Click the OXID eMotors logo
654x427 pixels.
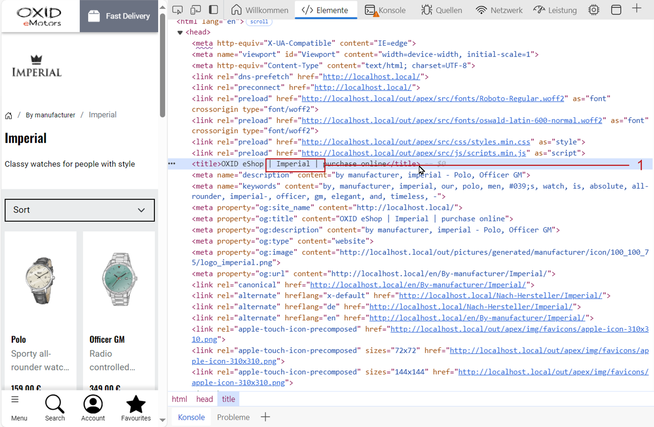pos(39,16)
